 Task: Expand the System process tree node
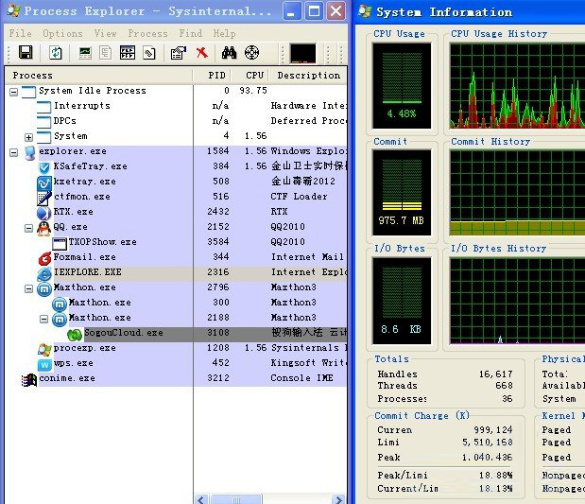coord(28,136)
